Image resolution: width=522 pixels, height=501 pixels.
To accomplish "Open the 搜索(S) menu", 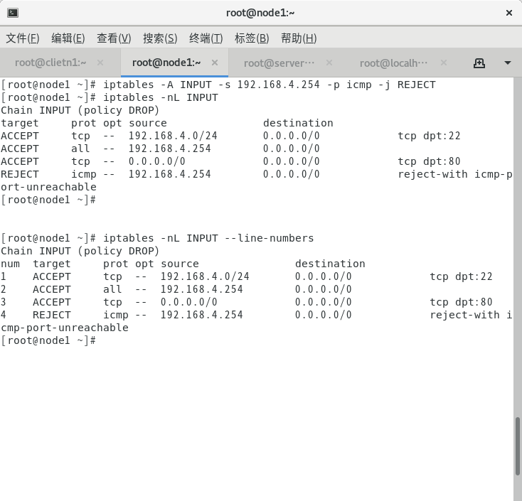I will pyautogui.click(x=160, y=38).
